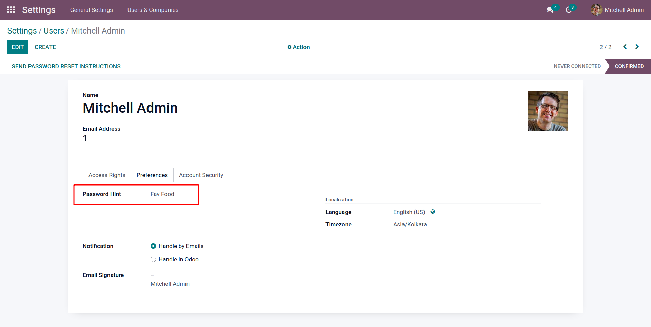Switch to Account Security tab
Viewport: 651px width, 327px height.
pyautogui.click(x=201, y=175)
